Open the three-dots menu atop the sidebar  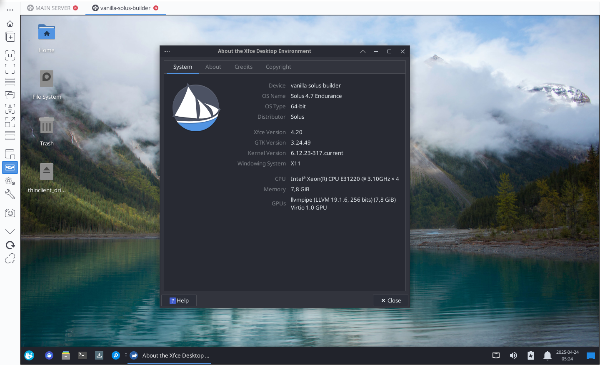10,10
